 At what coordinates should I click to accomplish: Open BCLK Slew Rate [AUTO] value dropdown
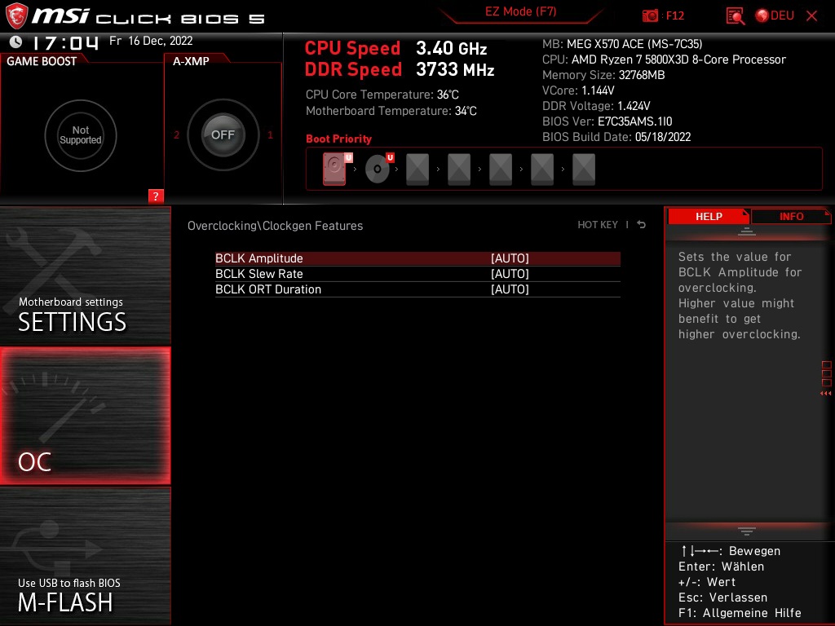coord(510,274)
